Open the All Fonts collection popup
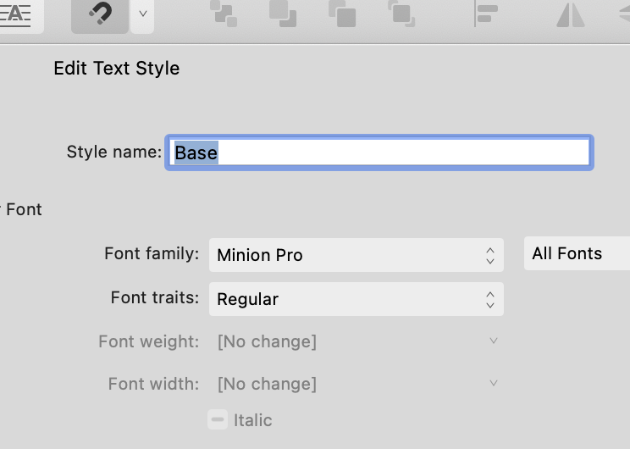The height and width of the screenshot is (449, 630). [x=577, y=253]
